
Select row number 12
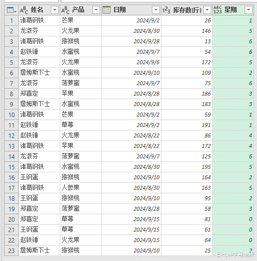[x=11, y=135]
